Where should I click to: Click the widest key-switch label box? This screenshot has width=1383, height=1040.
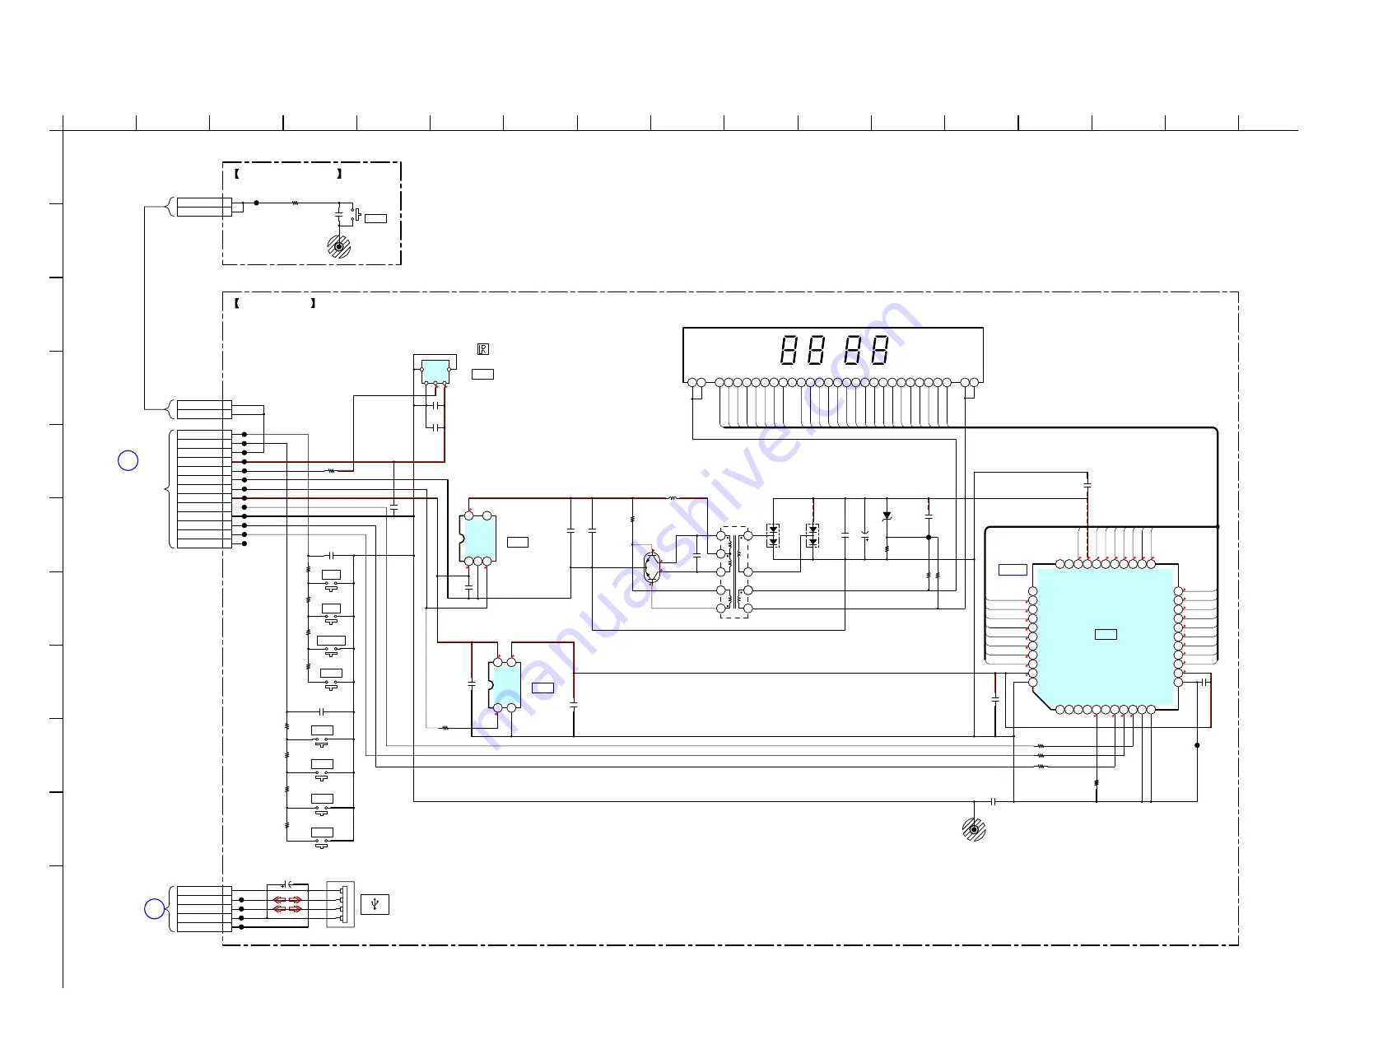point(331,641)
